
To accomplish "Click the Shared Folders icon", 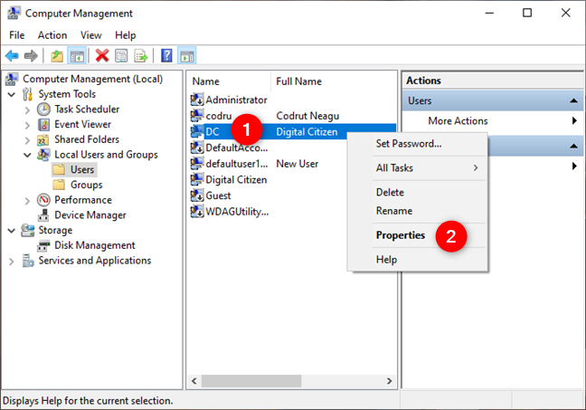I will 43,139.
